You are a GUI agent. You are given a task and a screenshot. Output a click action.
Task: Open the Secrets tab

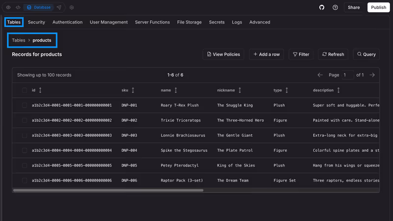click(217, 22)
